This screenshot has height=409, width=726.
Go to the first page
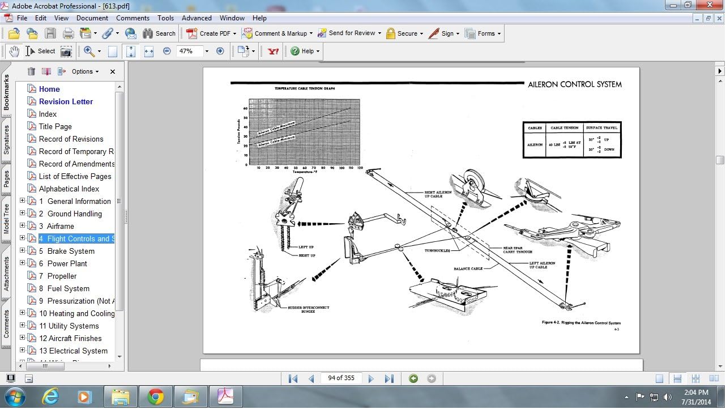click(293, 378)
